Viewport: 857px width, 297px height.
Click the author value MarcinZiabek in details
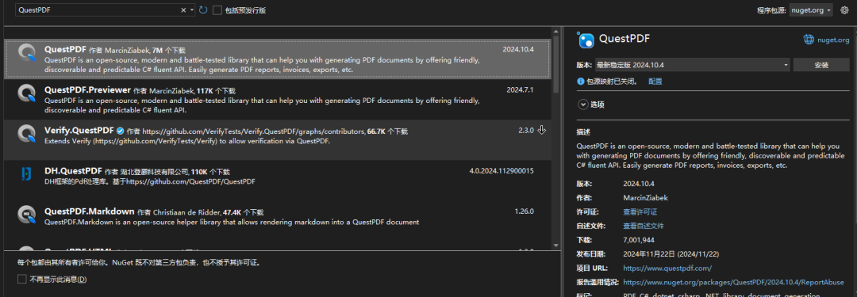pos(645,198)
